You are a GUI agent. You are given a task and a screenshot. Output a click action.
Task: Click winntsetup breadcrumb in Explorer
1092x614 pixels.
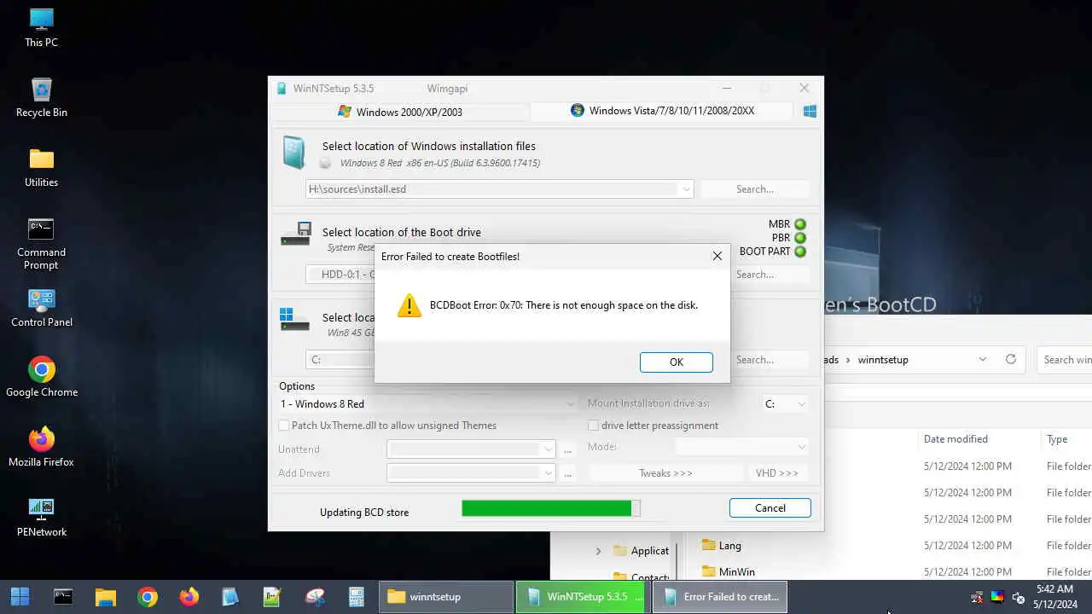(883, 360)
